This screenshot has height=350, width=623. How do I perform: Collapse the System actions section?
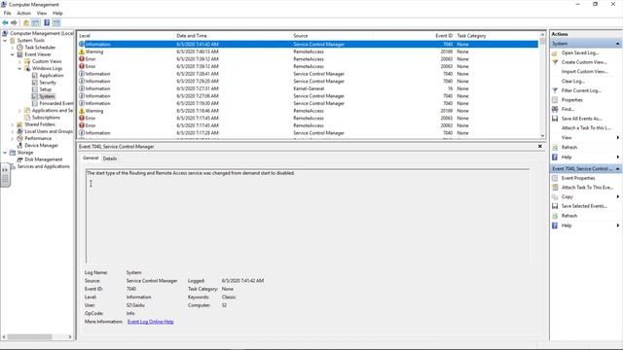[617, 44]
